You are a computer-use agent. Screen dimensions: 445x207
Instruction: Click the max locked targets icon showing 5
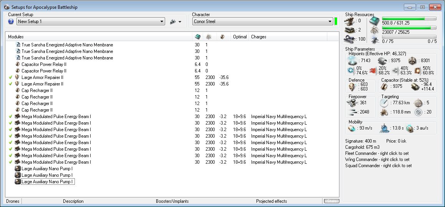point(419,103)
